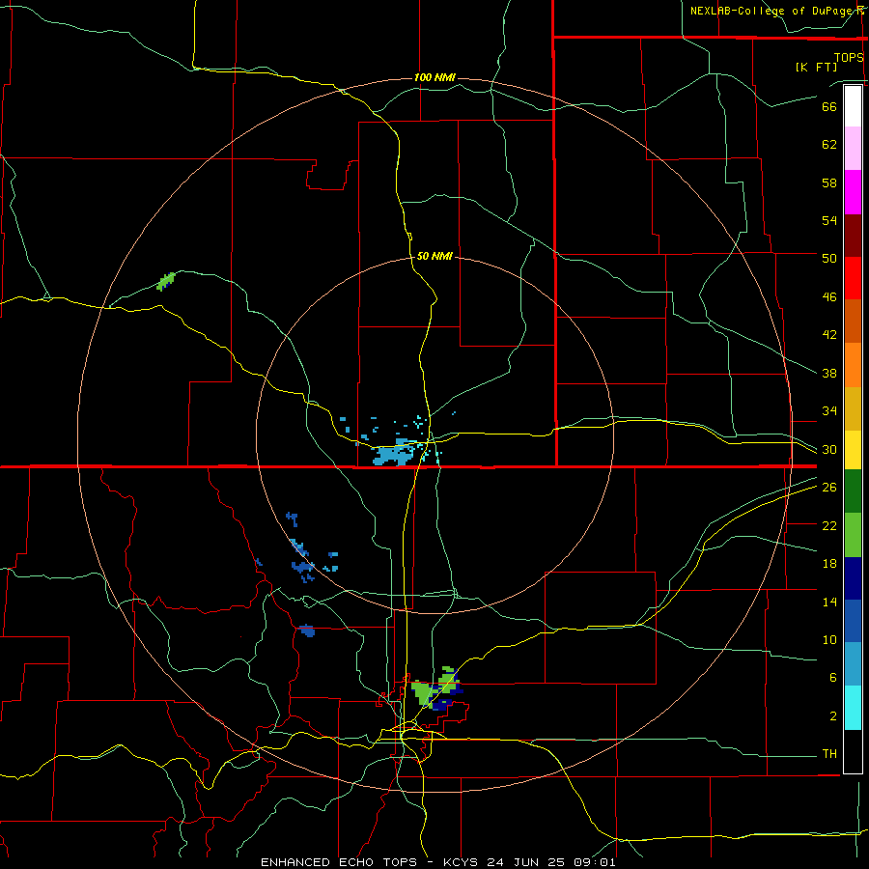Image resolution: width=869 pixels, height=869 pixels.
Task: Pick the dark green legend swatch
Action: (853, 491)
